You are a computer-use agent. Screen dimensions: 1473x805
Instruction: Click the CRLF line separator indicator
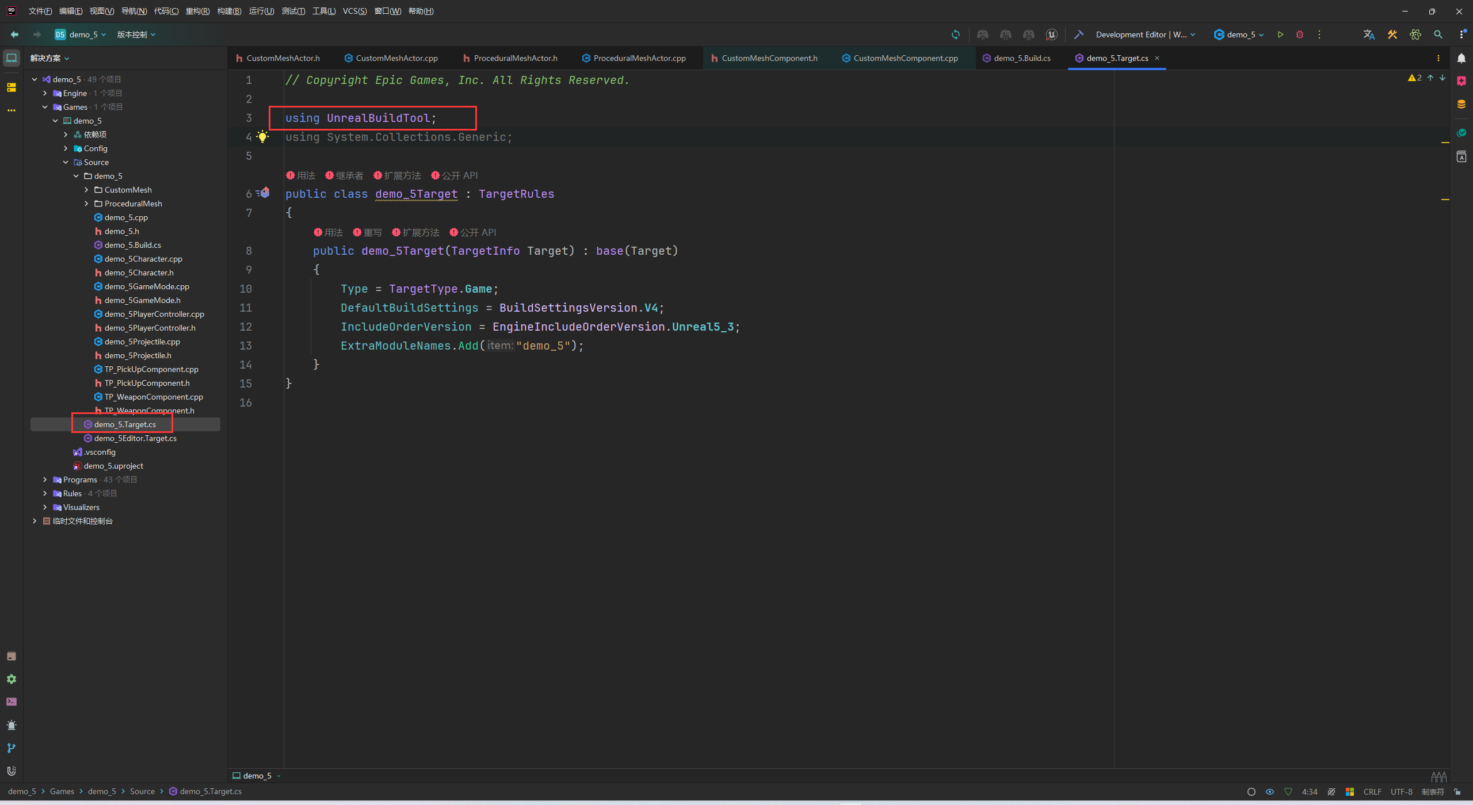coord(1372,792)
